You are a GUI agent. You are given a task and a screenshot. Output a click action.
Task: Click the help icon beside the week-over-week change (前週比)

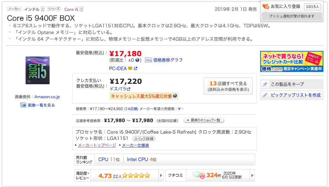[138, 60]
